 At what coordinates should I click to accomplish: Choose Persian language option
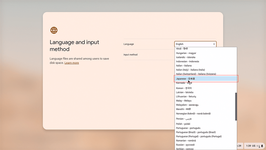[x=205, y=119]
